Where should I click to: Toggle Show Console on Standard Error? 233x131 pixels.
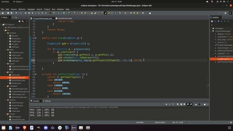(x=191, y=104)
